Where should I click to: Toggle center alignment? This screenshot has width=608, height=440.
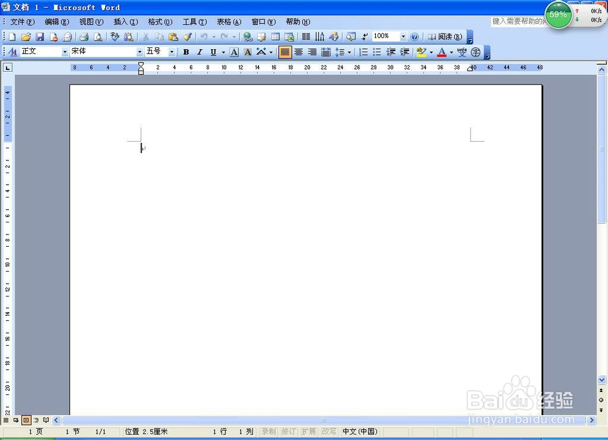point(299,52)
